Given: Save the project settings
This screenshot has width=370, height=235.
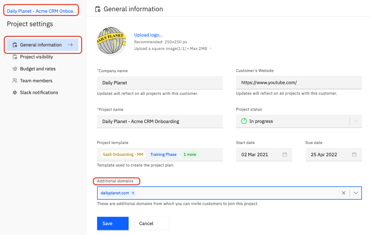Looking at the screenshot, I should 113,224.
